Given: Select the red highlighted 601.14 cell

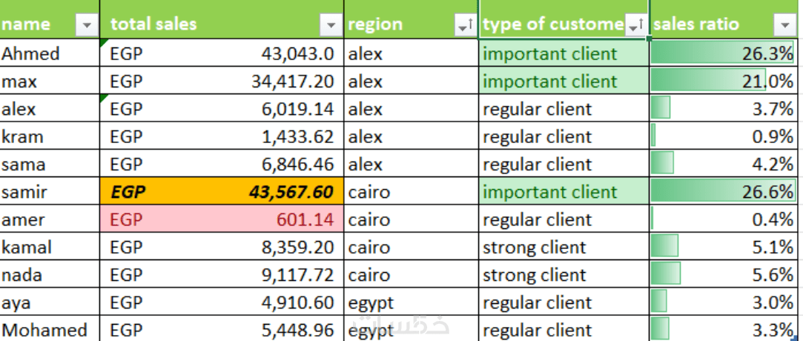Looking at the screenshot, I should [222, 219].
